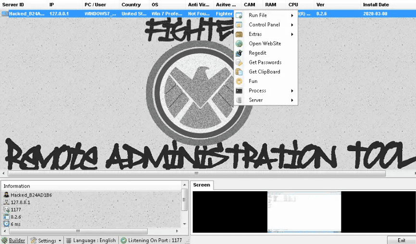Select Regedit in the context menu
The image size is (416, 244).
point(265,53)
